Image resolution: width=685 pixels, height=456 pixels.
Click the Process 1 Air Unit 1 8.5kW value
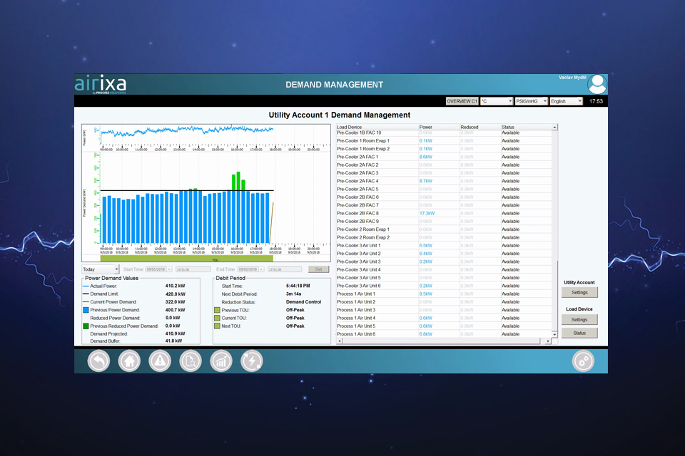click(426, 294)
